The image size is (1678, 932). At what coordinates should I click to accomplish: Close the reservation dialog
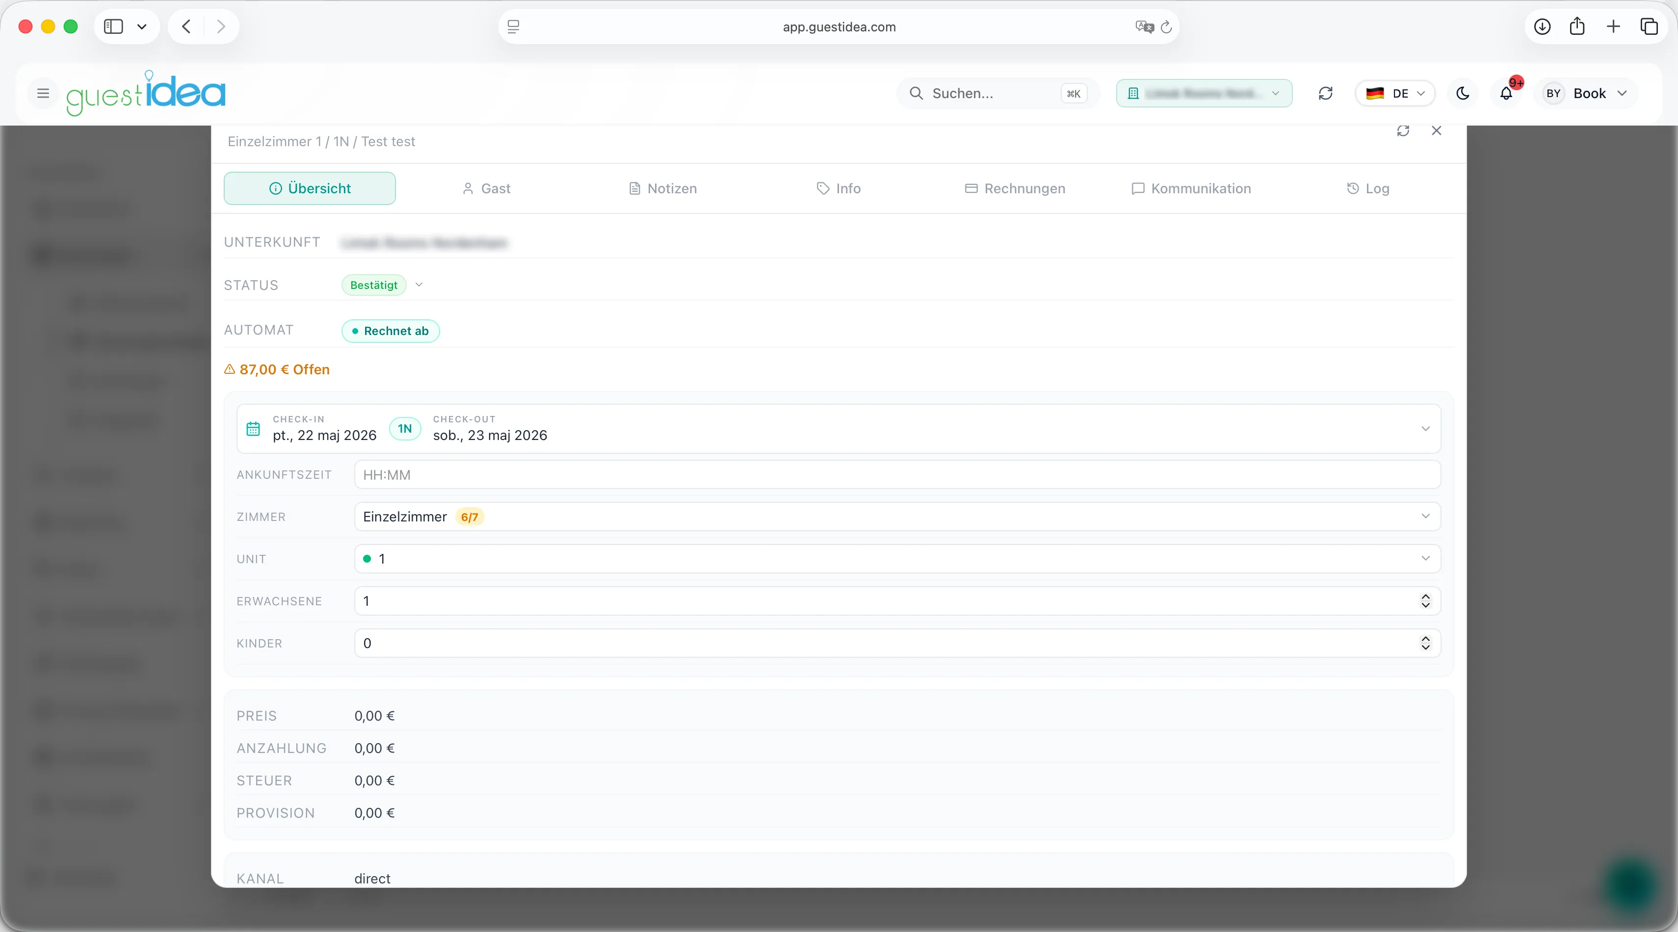click(x=1436, y=131)
